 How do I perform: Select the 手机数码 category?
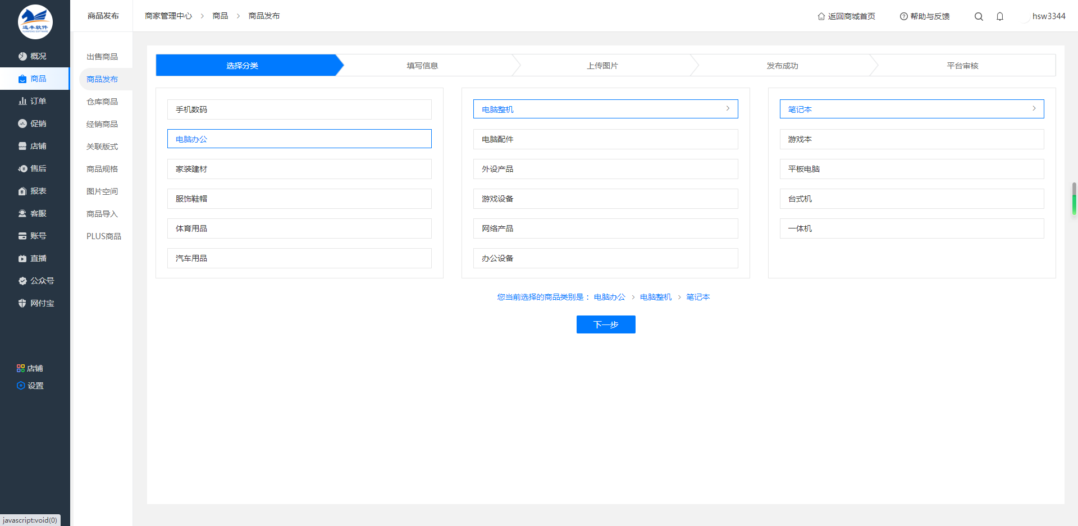pyautogui.click(x=299, y=109)
